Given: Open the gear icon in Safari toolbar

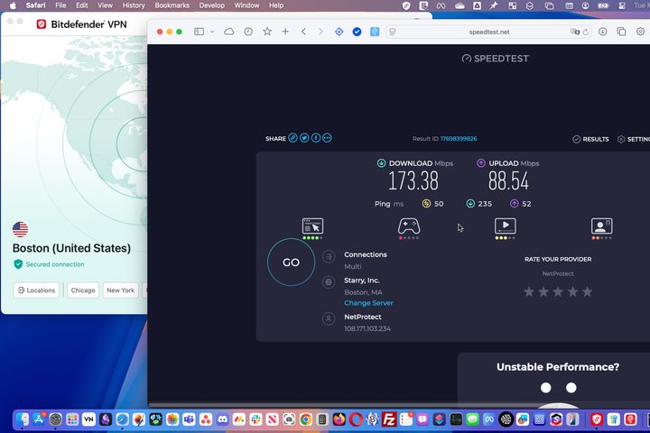Looking at the screenshot, I should pyautogui.click(x=640, y=32).
